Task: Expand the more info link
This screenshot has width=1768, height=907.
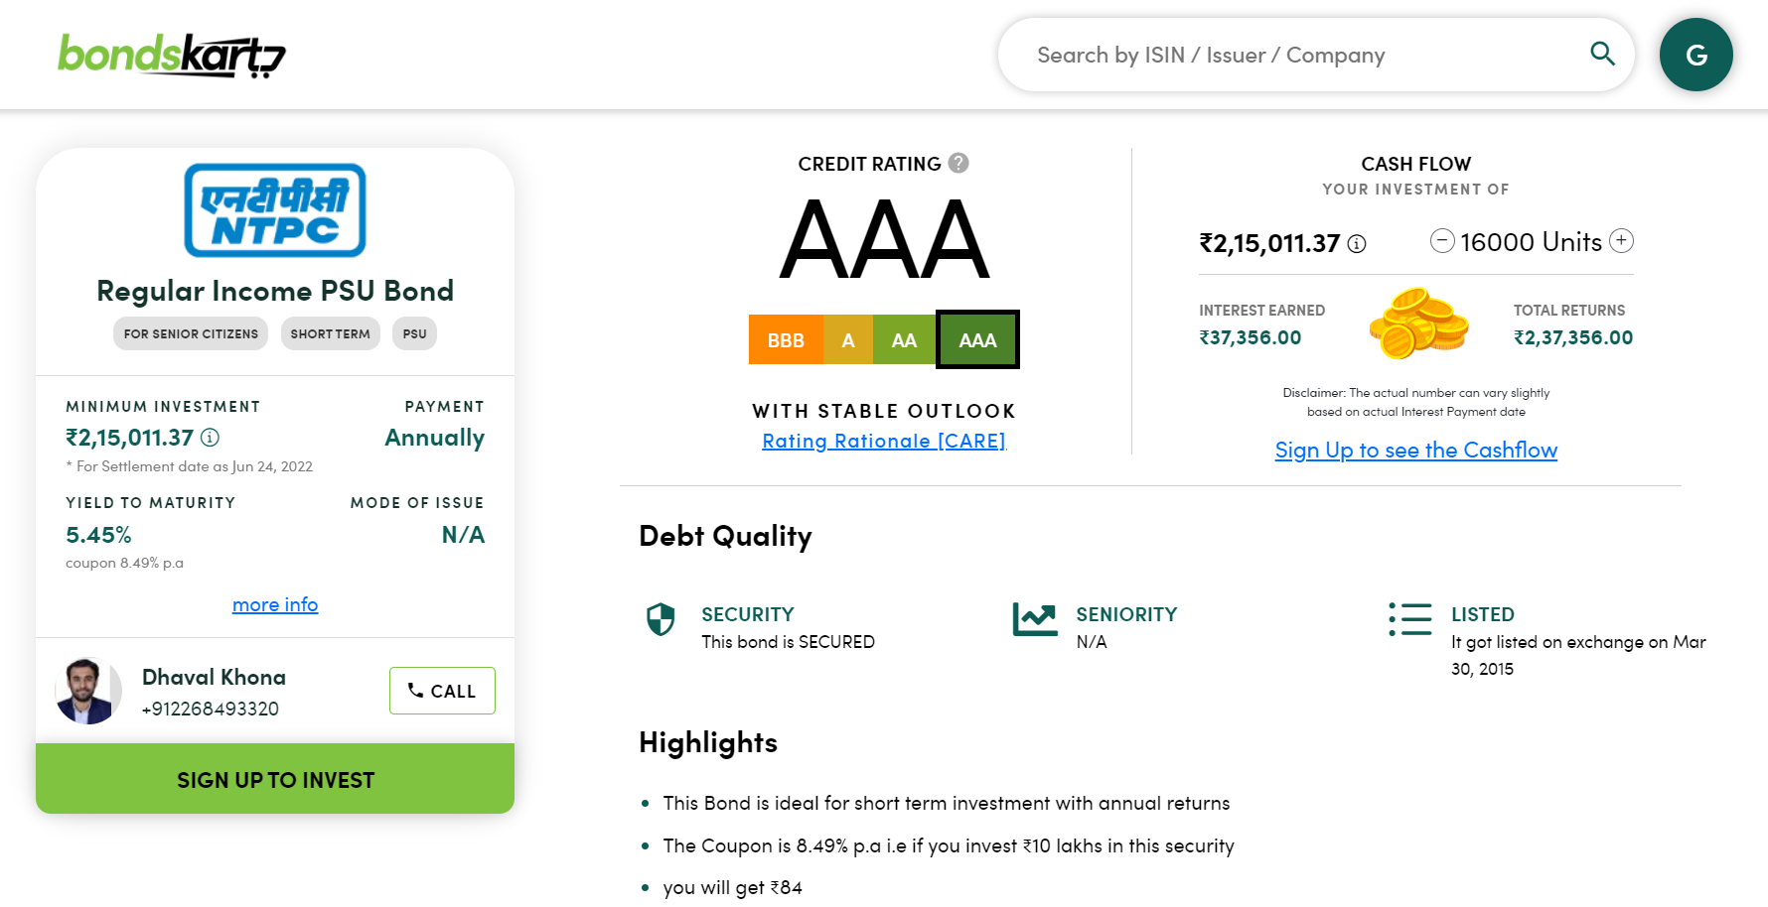Action: (x=275, y=604)
